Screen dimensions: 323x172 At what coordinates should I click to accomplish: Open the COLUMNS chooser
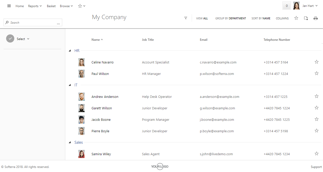point(282,18)
